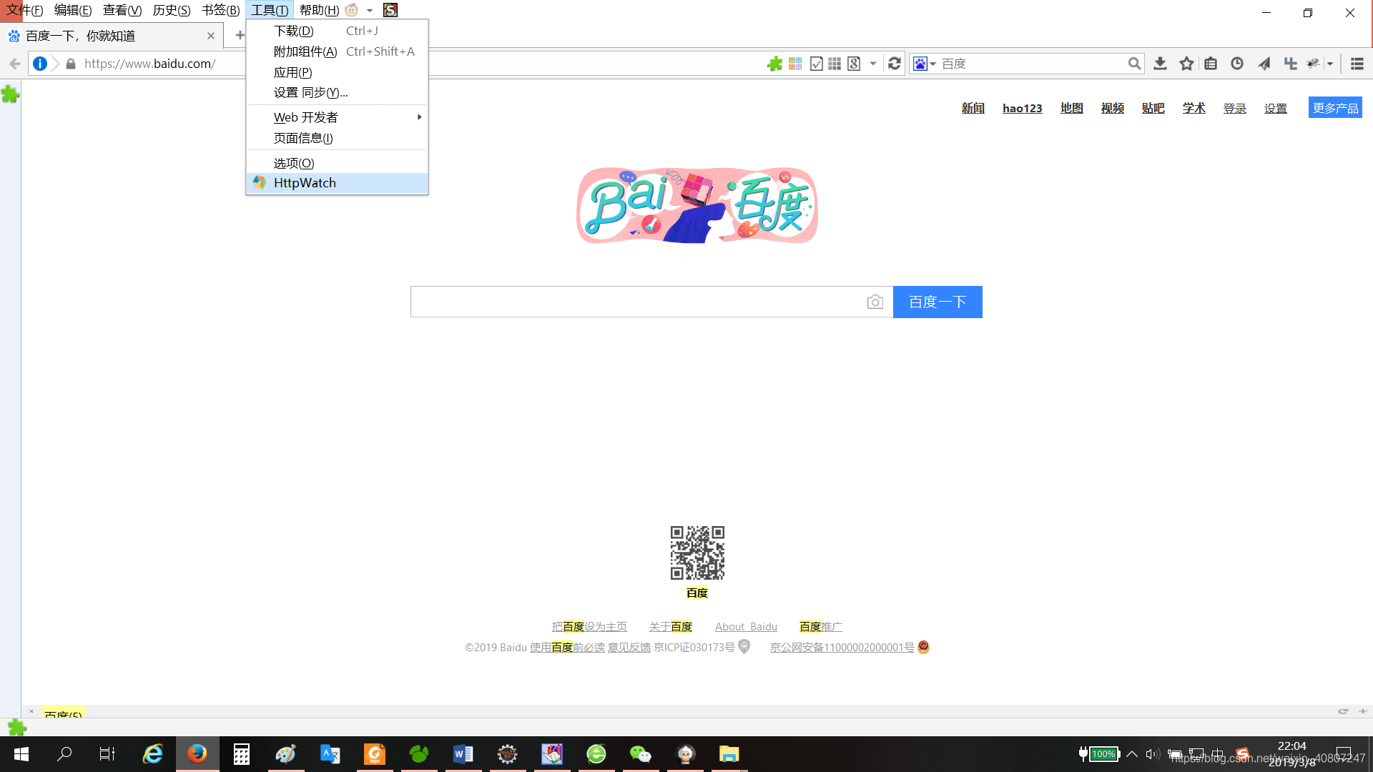The width and height of the screenshot is (1373, 772).
Task: Click the downloads arrow toolbar icon
Action: click(1160, 64)
